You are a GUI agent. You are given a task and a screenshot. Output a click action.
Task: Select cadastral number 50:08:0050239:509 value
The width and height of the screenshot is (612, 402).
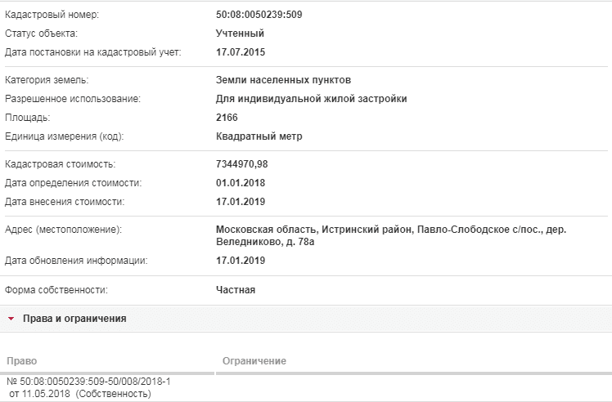pyautogui.click(x=259, y=15)
